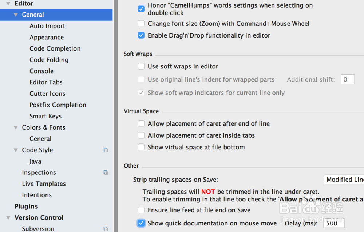Click the copy icon beside Inspections
Image resolution: width=364 pixels, height=232 pixels.
(x=106, y=173)
